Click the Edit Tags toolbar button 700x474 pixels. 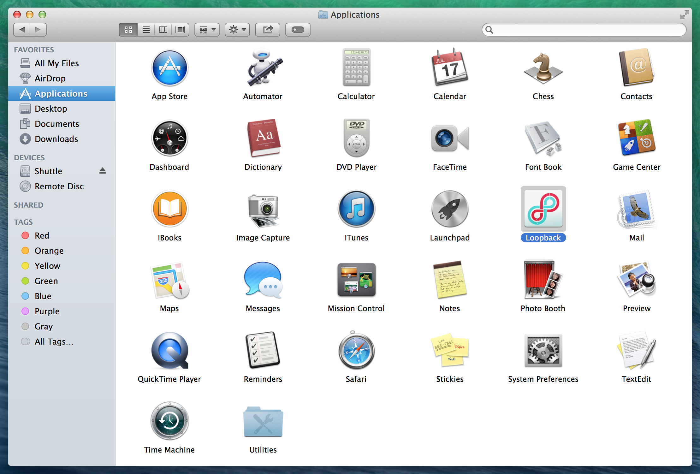[298, 30]
